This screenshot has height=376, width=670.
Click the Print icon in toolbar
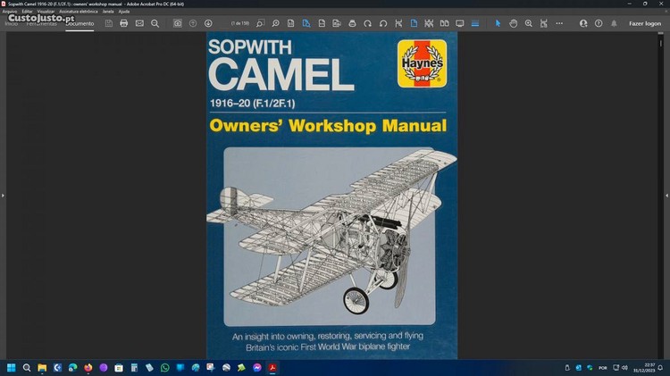pos(124,23)
